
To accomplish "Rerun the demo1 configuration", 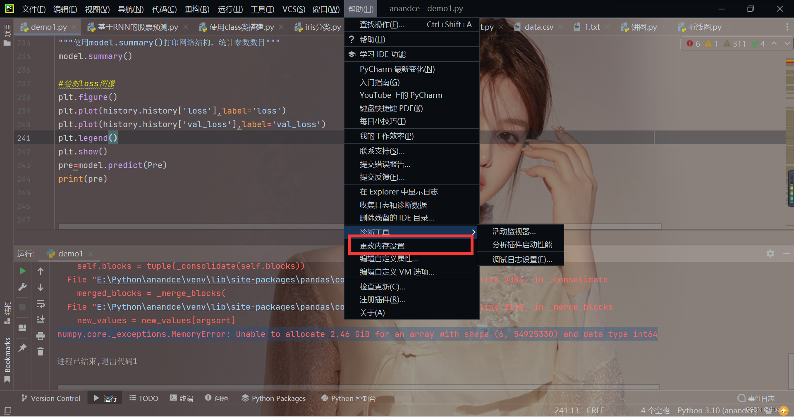I will [x=23, y=271].
